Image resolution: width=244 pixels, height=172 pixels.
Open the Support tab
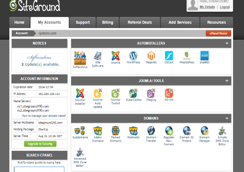point(83,23)
